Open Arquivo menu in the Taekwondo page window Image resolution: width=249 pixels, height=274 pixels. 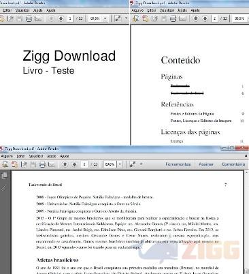[x=7, y=156]
